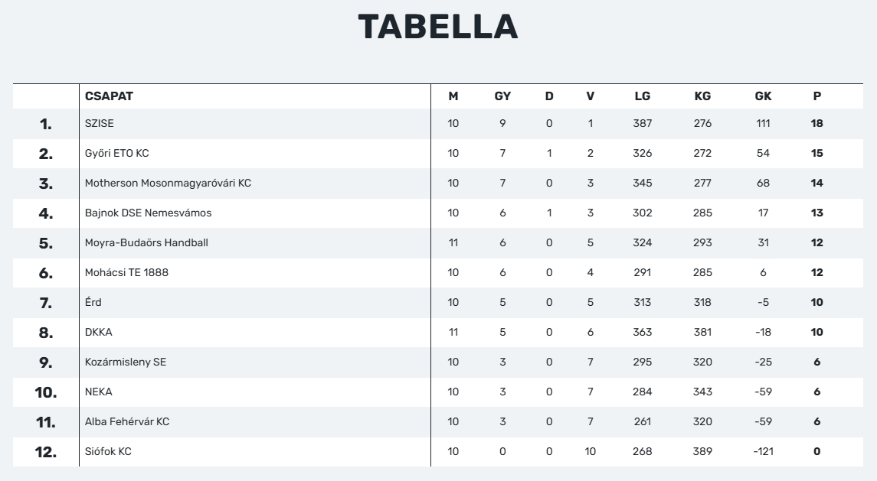Click the TABELLA heading
Screen dimensions: 877x481
tap(438, 27)
